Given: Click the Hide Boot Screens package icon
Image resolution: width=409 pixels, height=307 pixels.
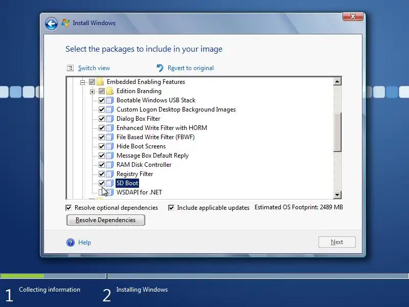Looking at the screenshot, I should 110,146.
